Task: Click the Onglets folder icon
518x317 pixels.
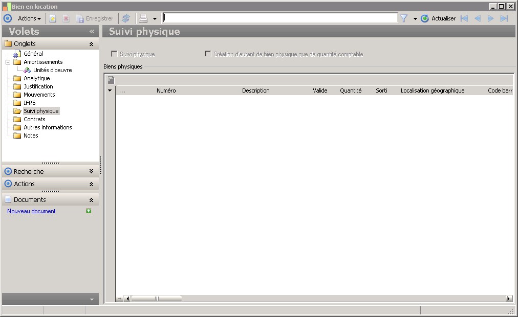Action: (8, 43)
